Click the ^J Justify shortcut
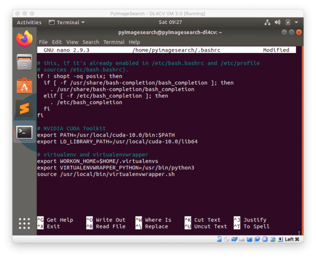Image resolution: width=316 pixels, height=258 pixels. pyautogui.click(x=250, y=220)
